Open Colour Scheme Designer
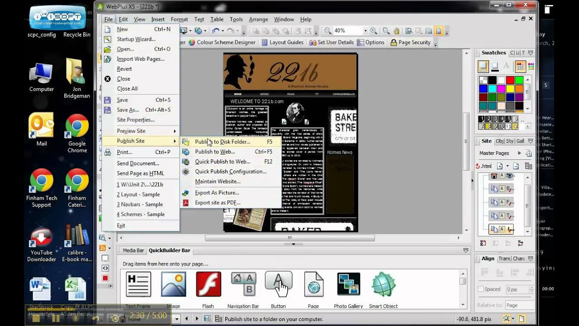Viewport: 579px width, 326px height. click(222, 42)
